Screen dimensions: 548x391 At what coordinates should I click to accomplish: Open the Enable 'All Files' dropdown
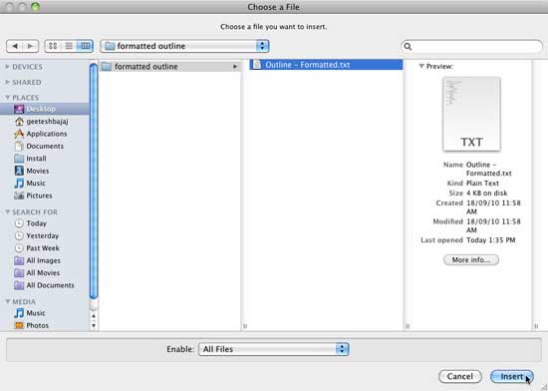274,349
